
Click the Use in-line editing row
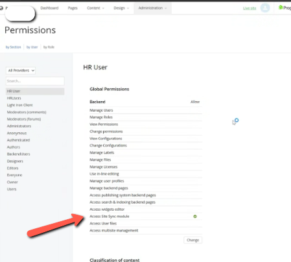pos(146,174)
